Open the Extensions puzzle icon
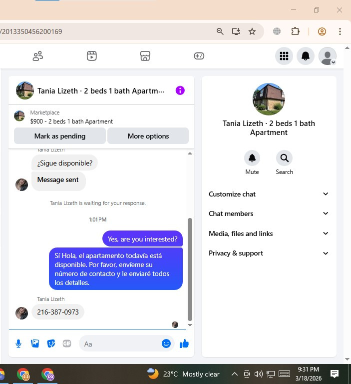This screenshot has width=351, height=384. point(295,31)
